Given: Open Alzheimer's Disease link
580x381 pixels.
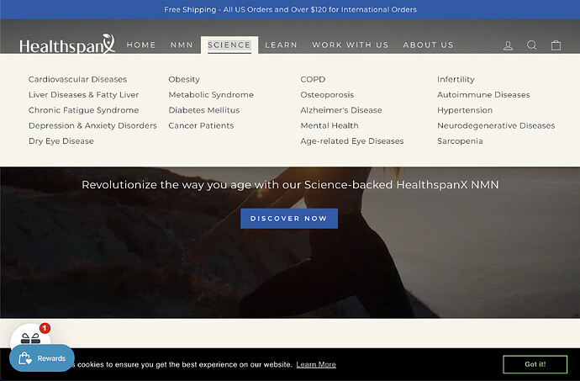Looking at the screenshot, I should tap(341, 110).
